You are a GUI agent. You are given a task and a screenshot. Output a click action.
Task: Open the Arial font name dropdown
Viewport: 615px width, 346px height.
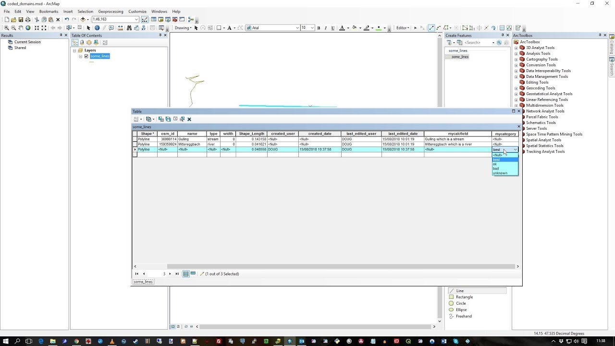297,28
